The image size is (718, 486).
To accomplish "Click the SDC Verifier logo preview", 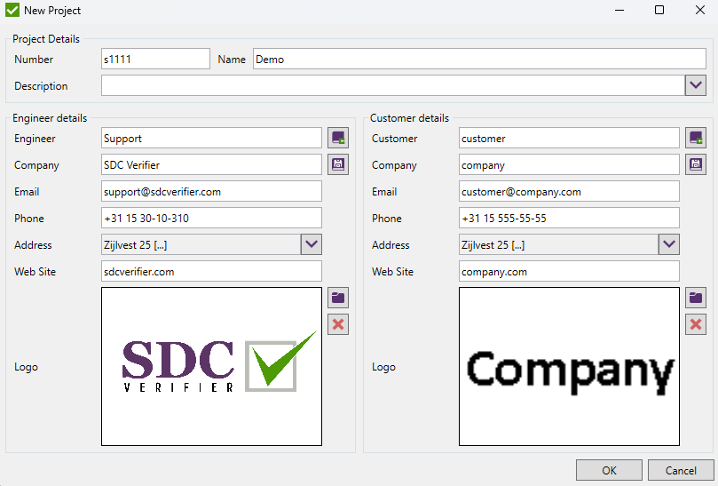I will 211,366.
